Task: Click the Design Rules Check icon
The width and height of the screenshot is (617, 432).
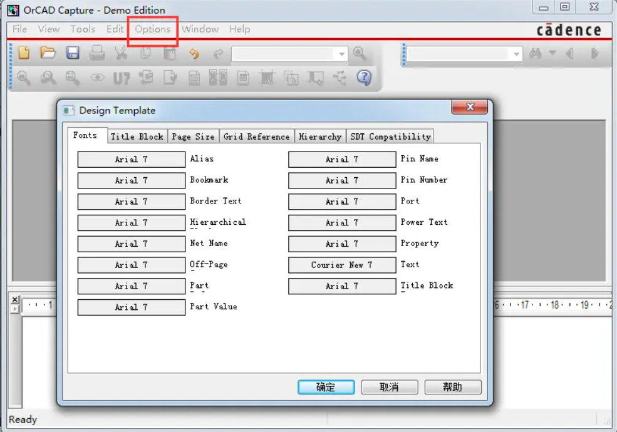Action: click(x=170, y=78)
